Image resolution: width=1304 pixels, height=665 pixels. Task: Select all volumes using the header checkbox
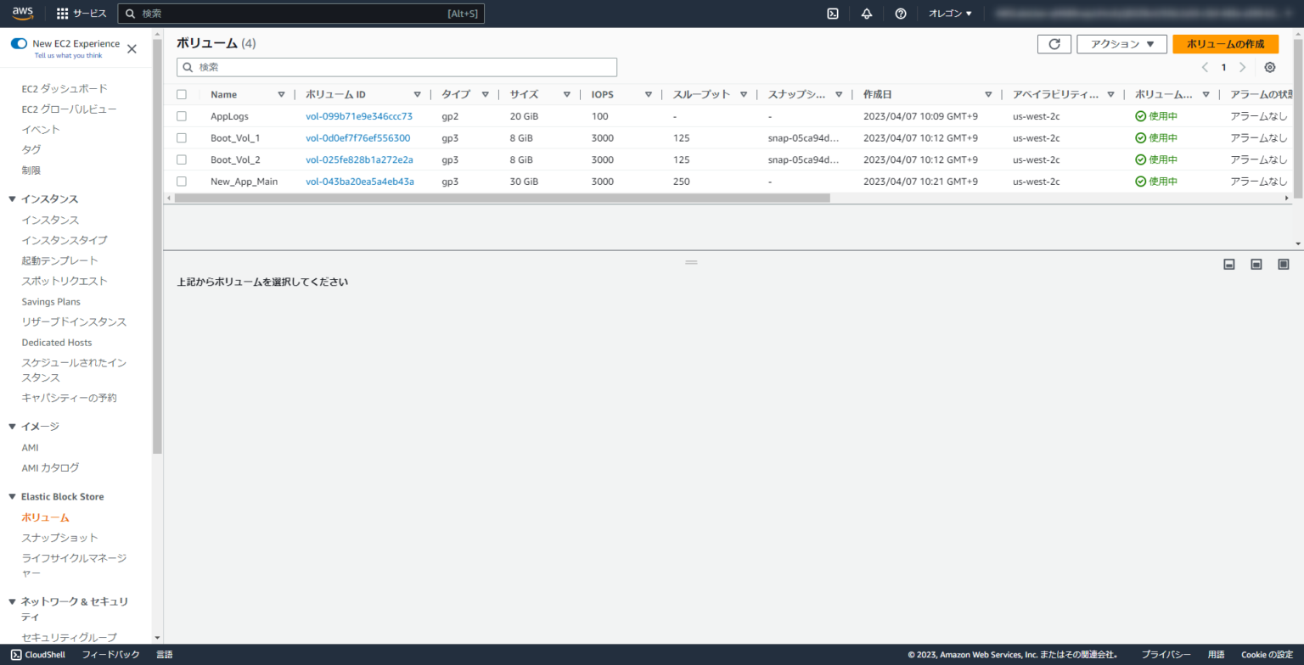coord(182,94)
